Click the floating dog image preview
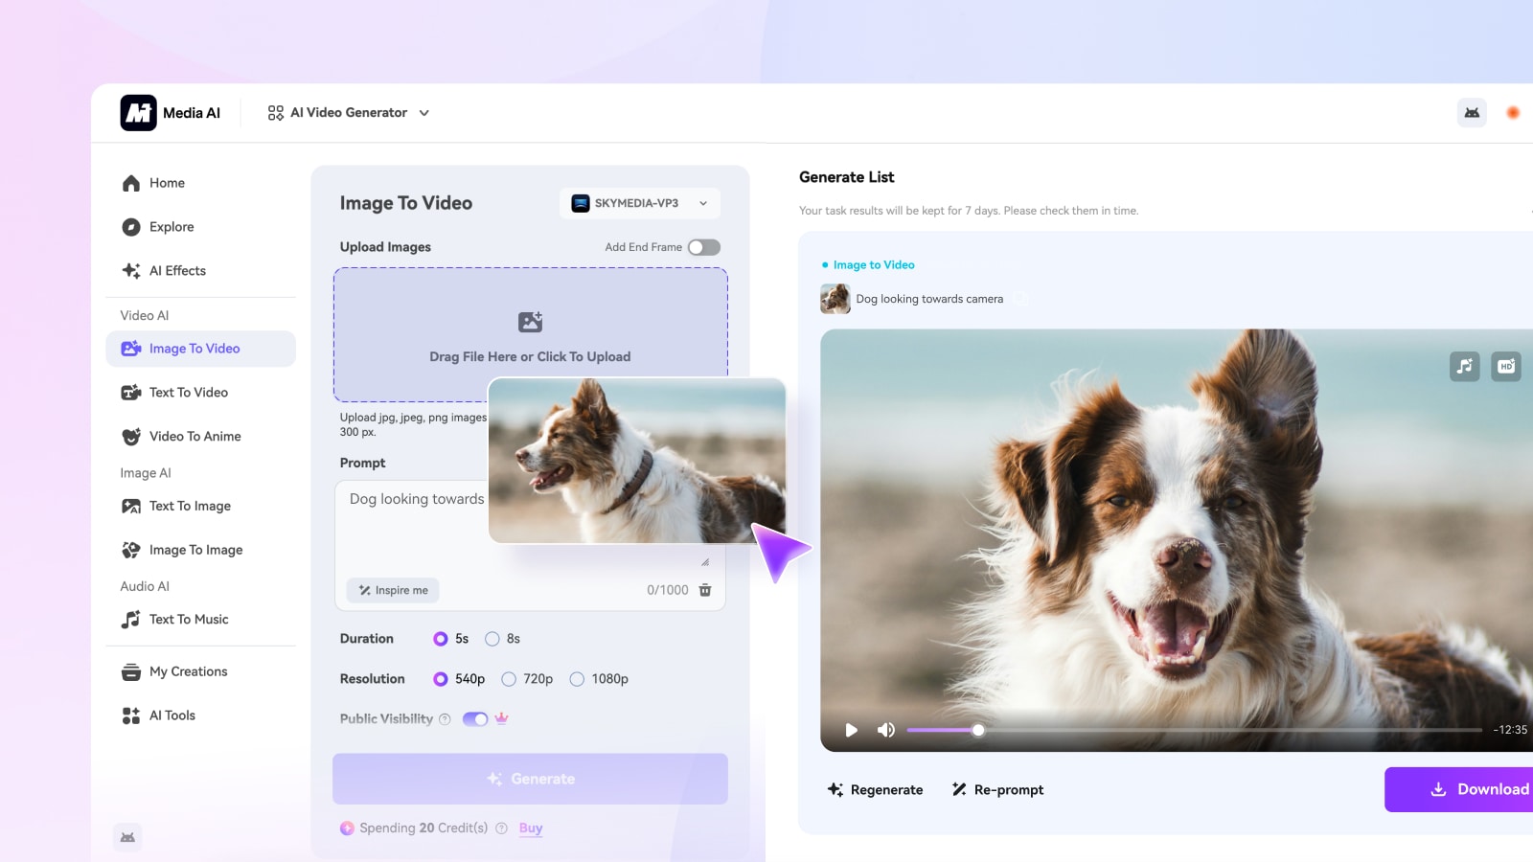Screen dimensions: 1533x862 (637, 461)
